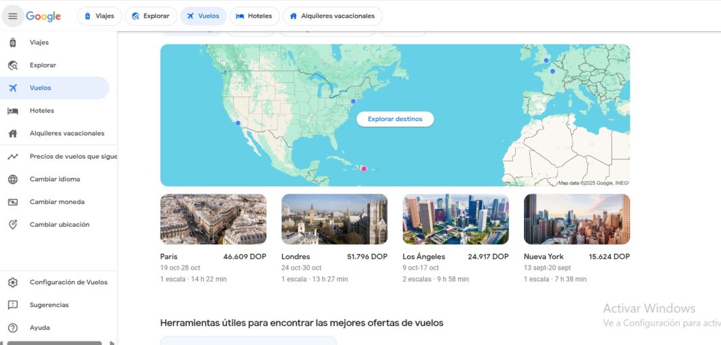This screenshot has width=721, height=345.
Task: Click the text 2 escalas · 9 h 58 min
Action: [436, 280]
